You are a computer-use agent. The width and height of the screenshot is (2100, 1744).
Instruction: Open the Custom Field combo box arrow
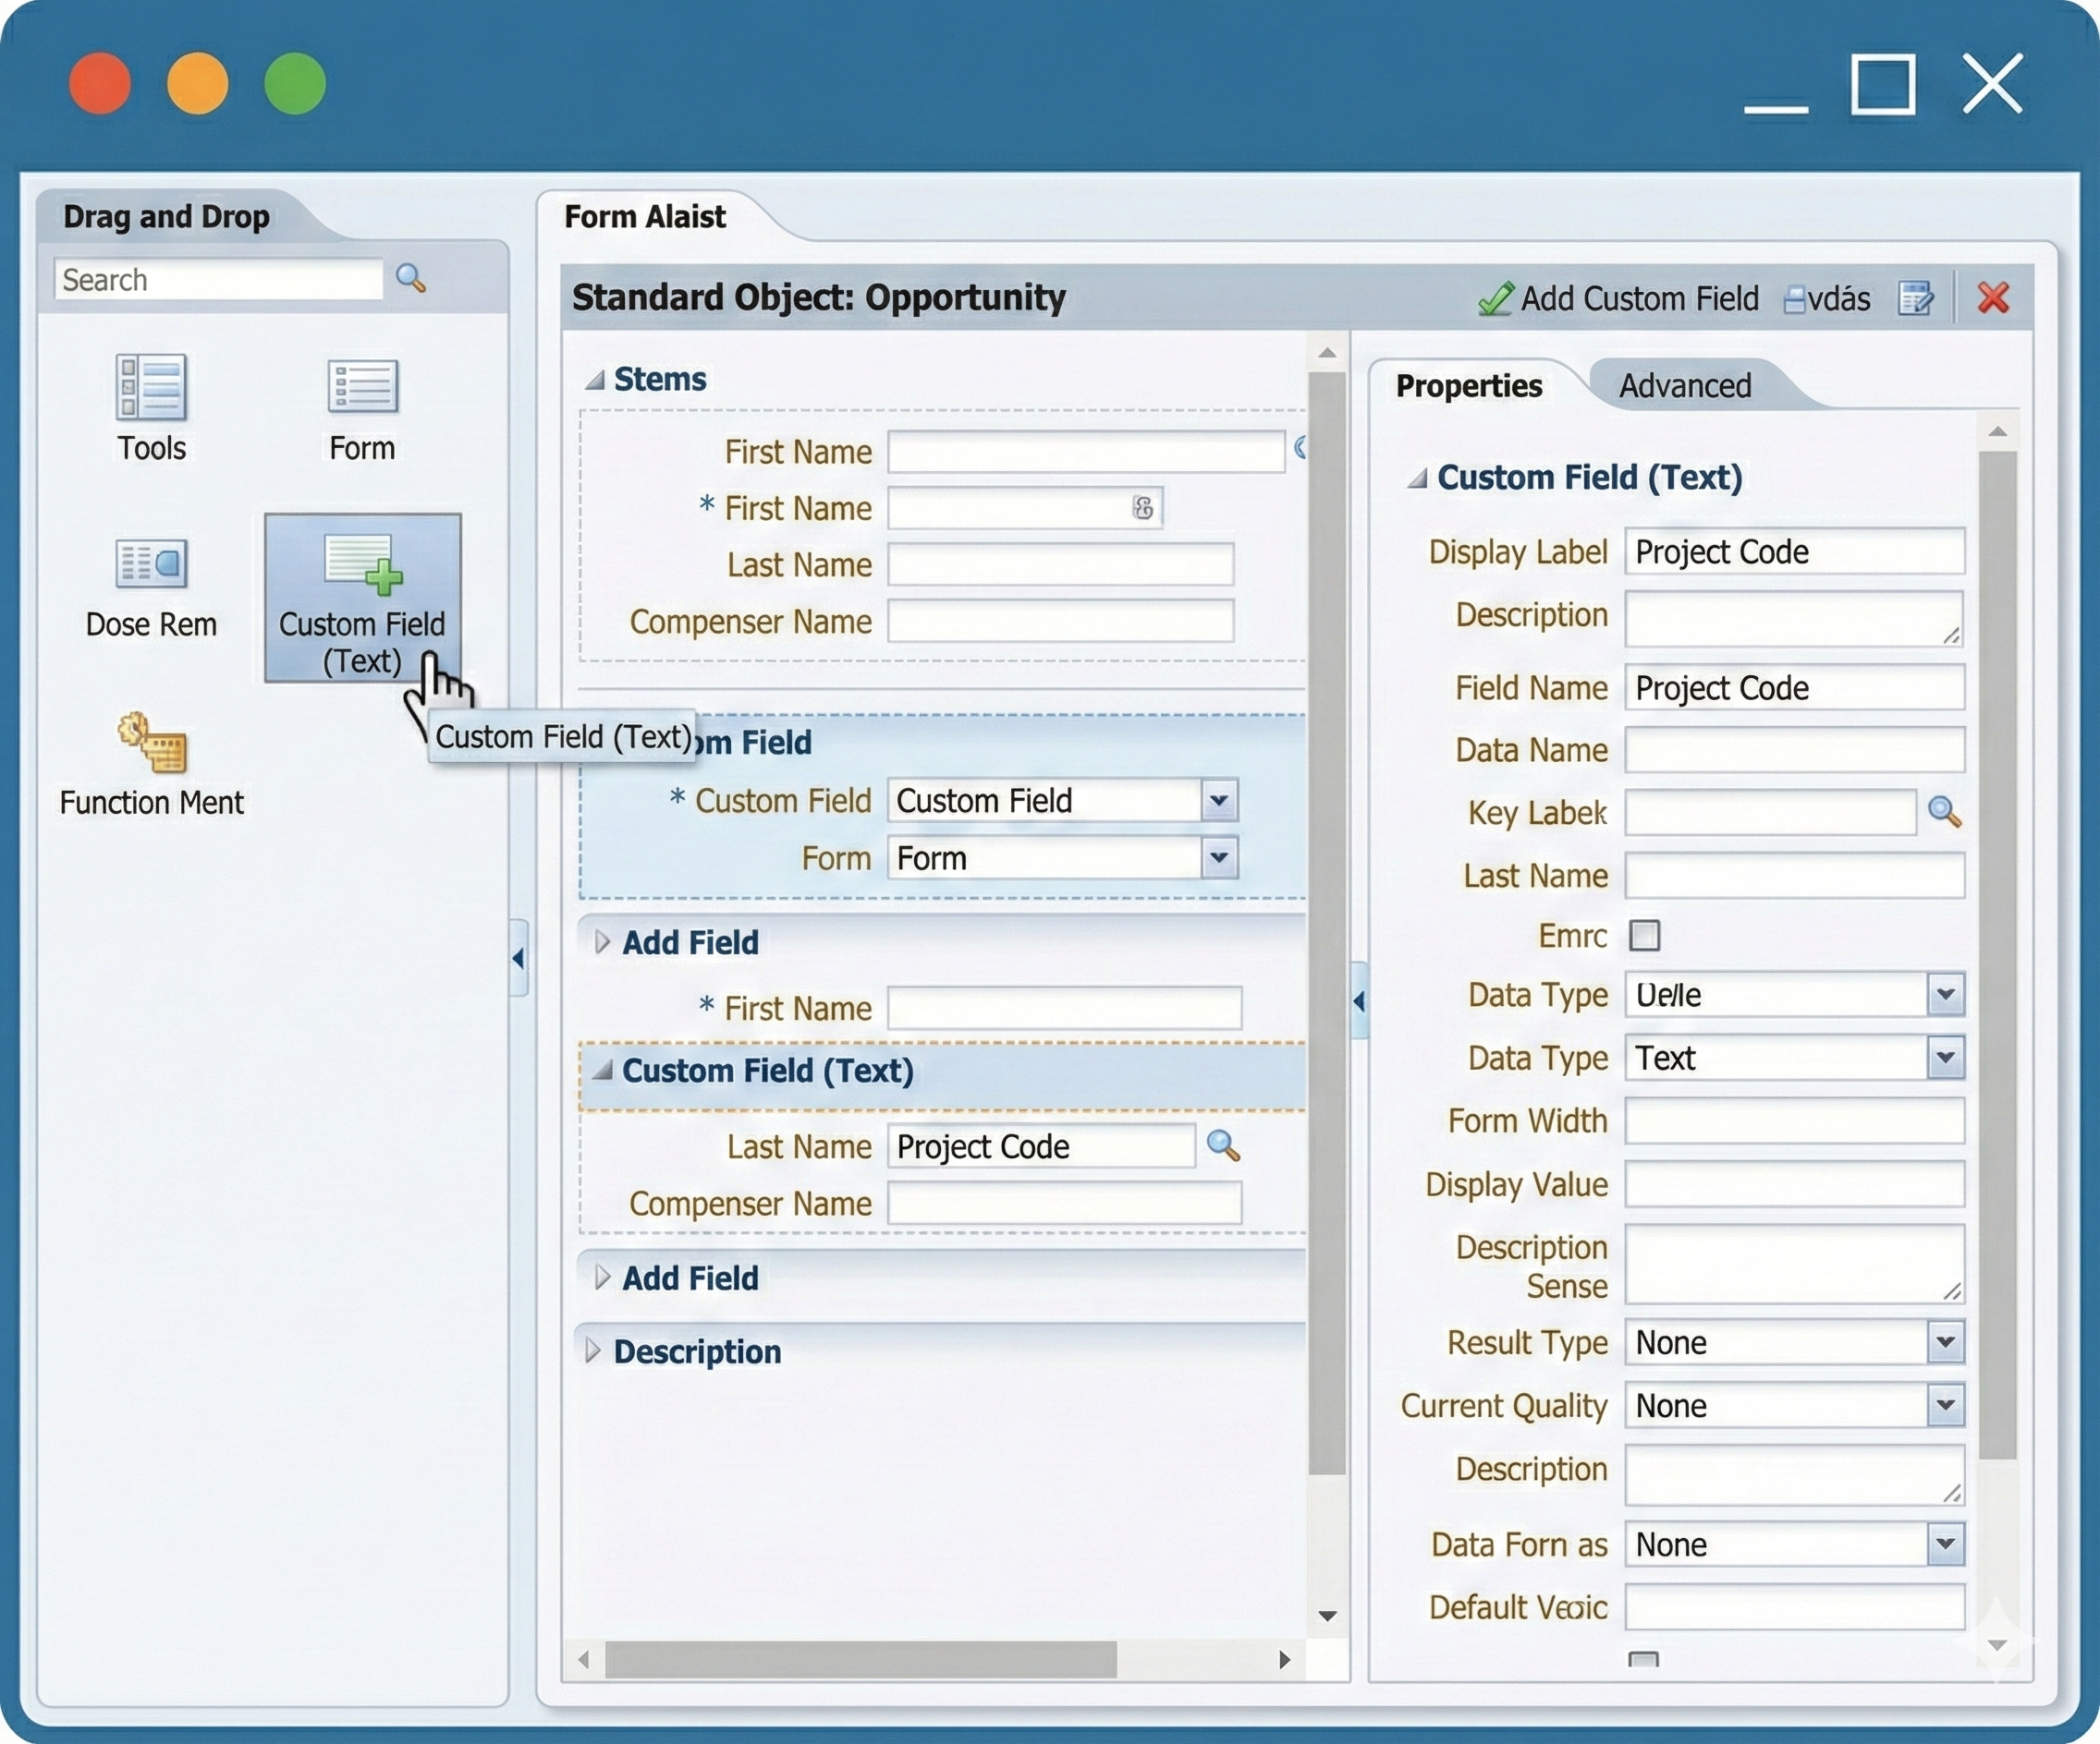(x=1218, y=801)
